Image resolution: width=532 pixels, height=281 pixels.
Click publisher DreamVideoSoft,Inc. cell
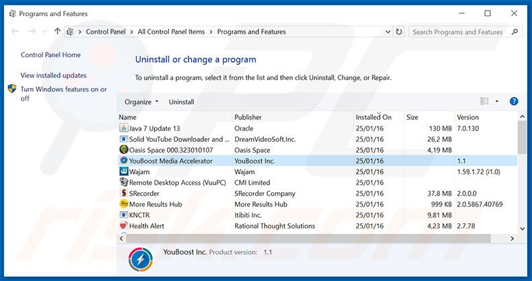[x=265, y=139]
